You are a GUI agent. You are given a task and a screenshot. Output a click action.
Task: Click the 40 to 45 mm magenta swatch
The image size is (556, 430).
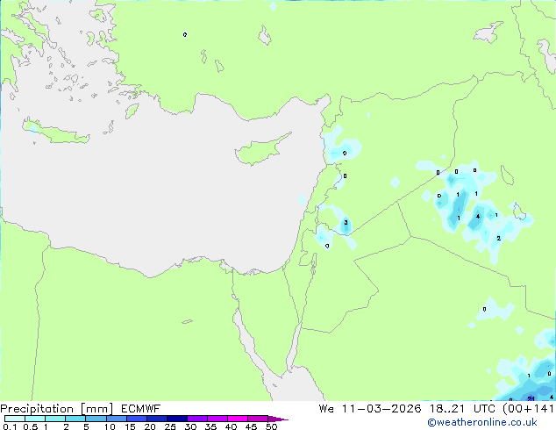pos(238,419)
